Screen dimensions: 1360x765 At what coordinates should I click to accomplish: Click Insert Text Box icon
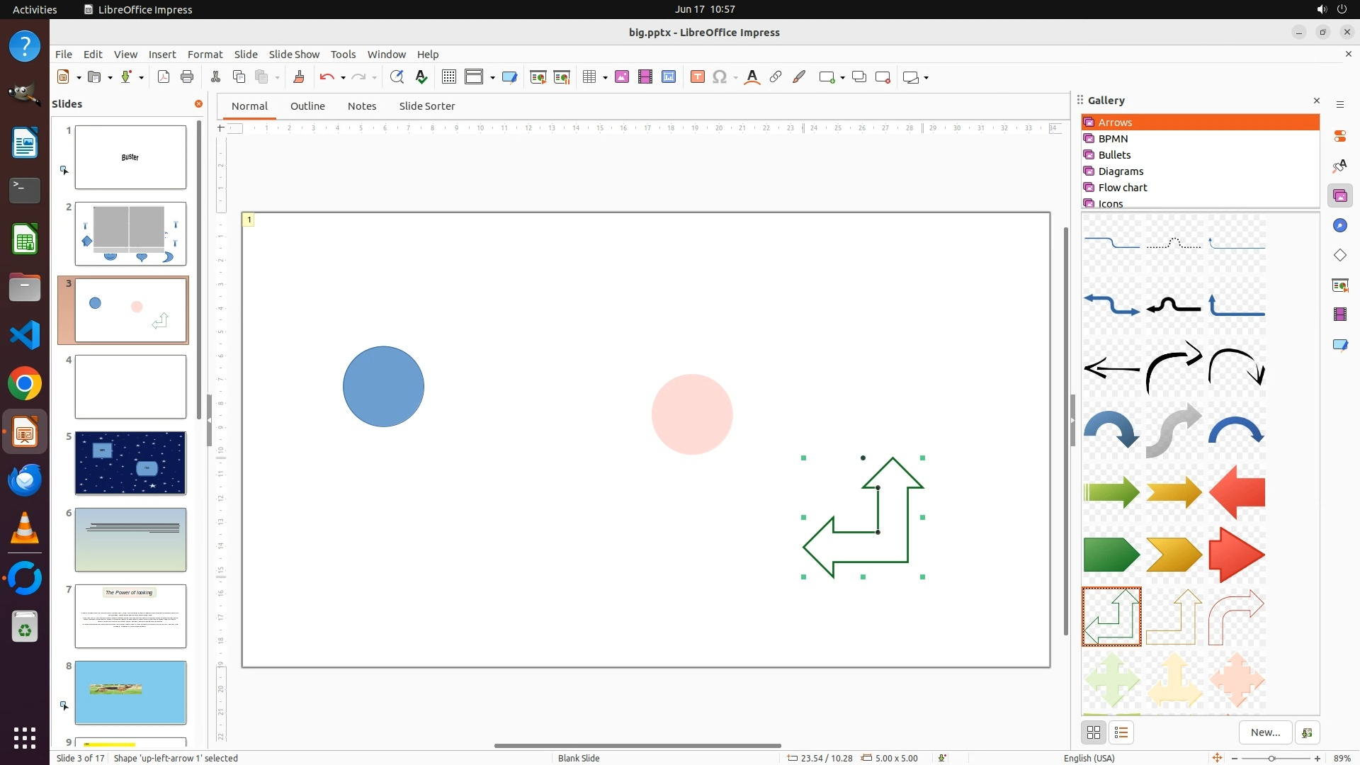click(697, 77)
